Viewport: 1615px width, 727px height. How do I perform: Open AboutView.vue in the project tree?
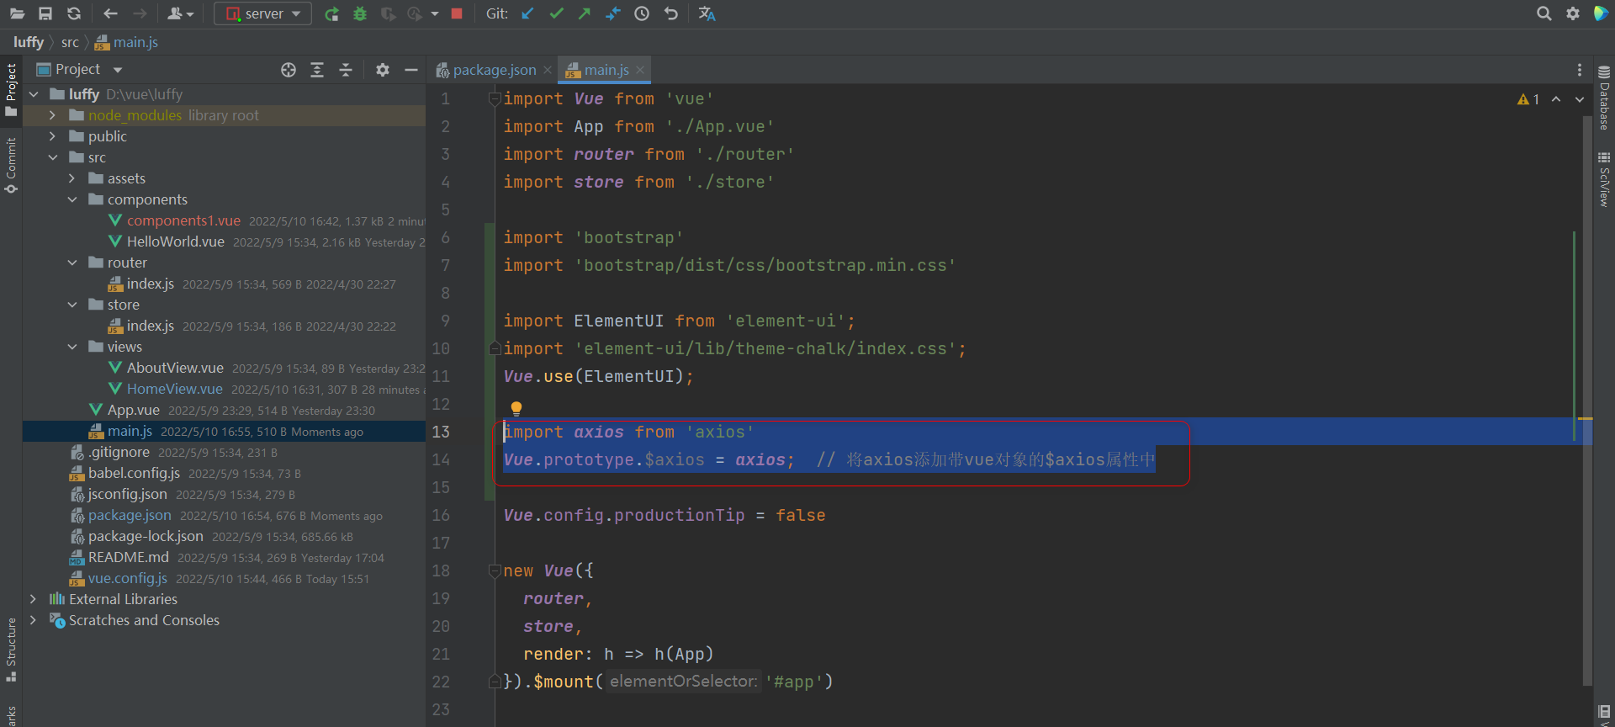(x=175, y=368)
